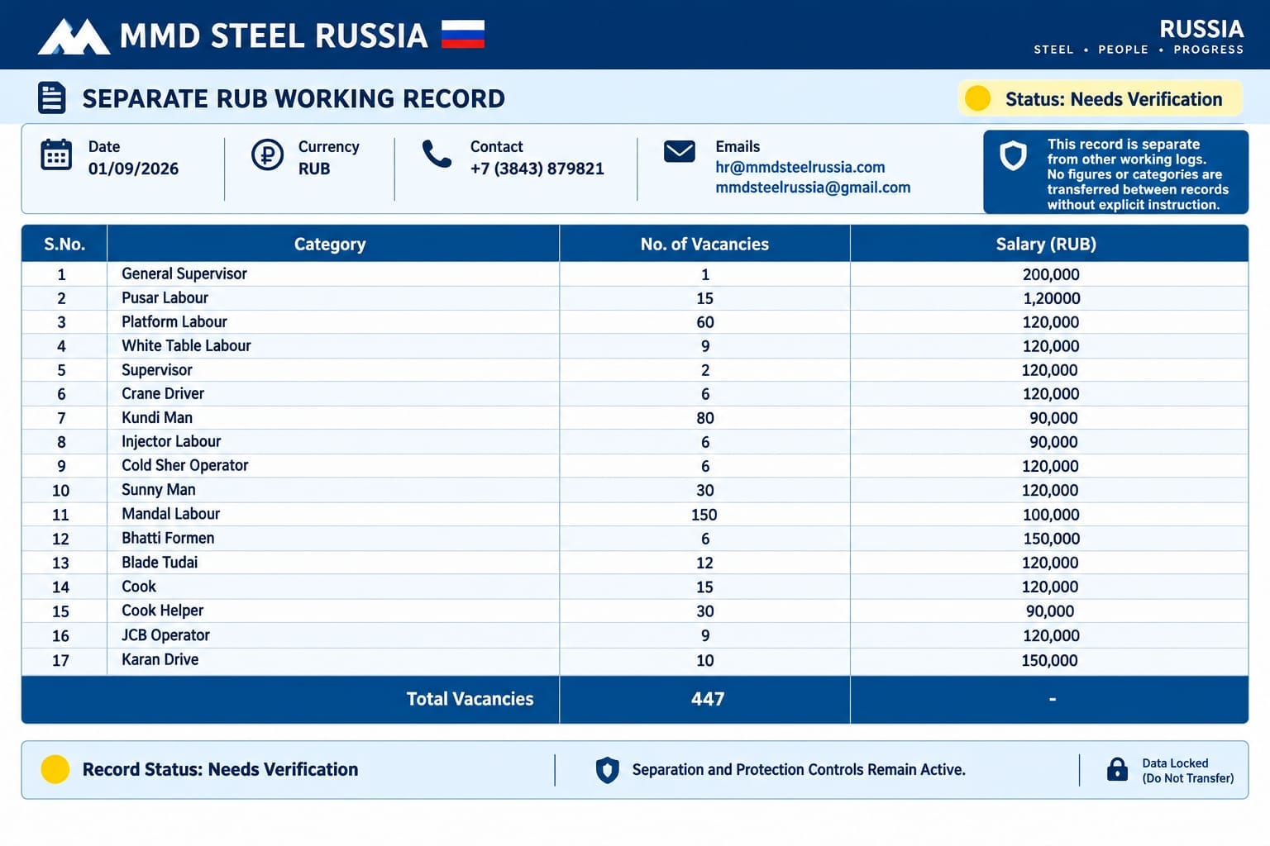The image size is (1270, 846).
Task: Click the Mandal Labour vacancies value 150
Action: pyautogui.click(x=704, y=515)
